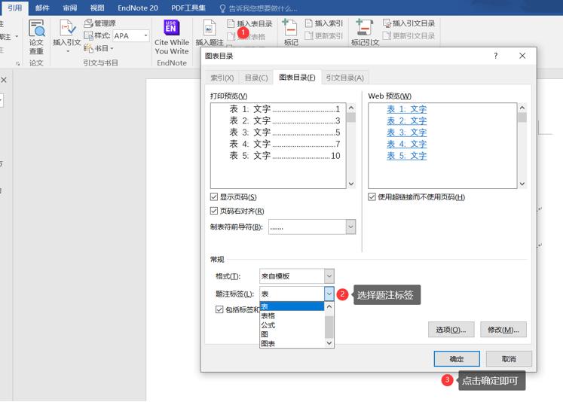The image size is (563, 402).
Task: Select 公式 in caption label list
Action: tap(292, 325)
